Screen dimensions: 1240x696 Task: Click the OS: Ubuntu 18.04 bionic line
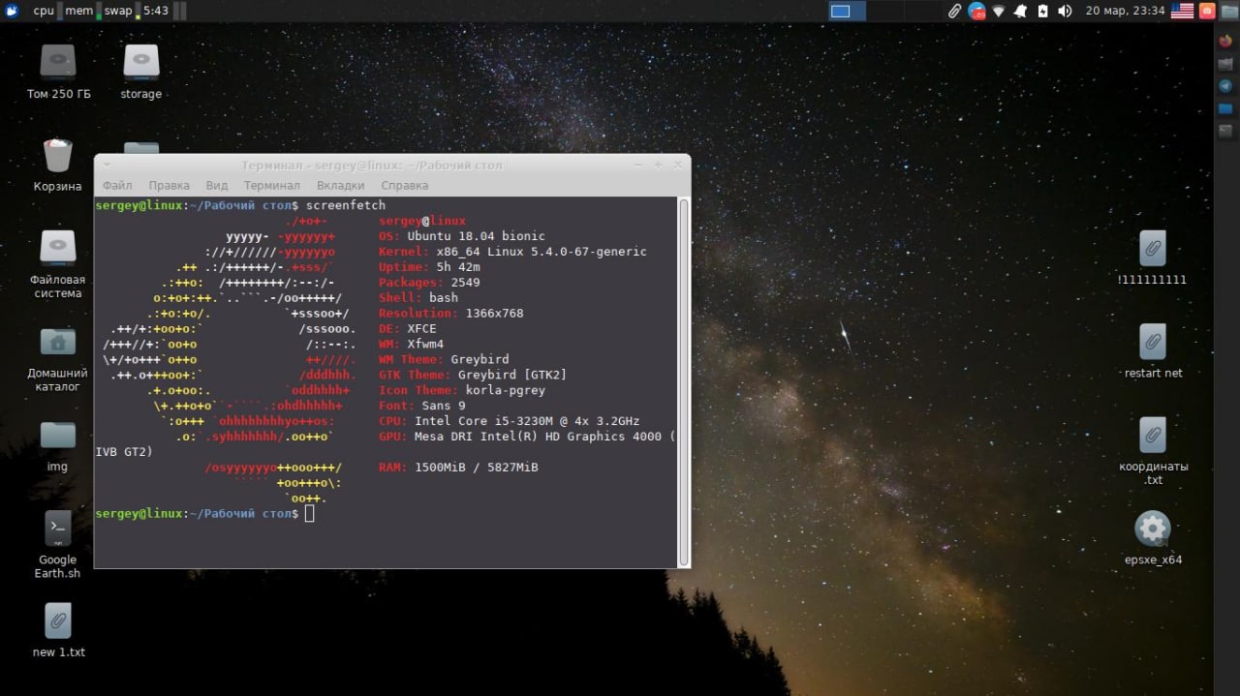pos(462,236)
